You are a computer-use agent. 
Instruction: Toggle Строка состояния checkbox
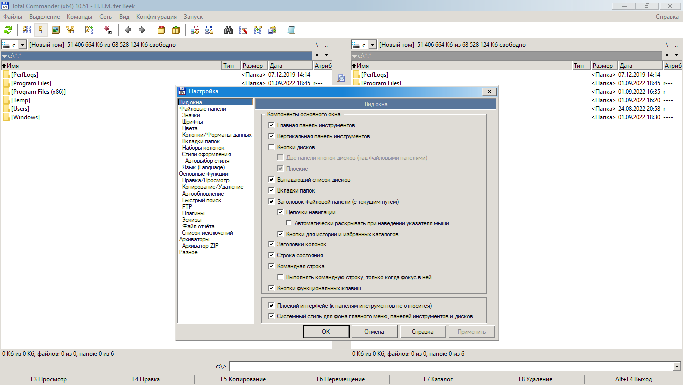coord(272,255)
